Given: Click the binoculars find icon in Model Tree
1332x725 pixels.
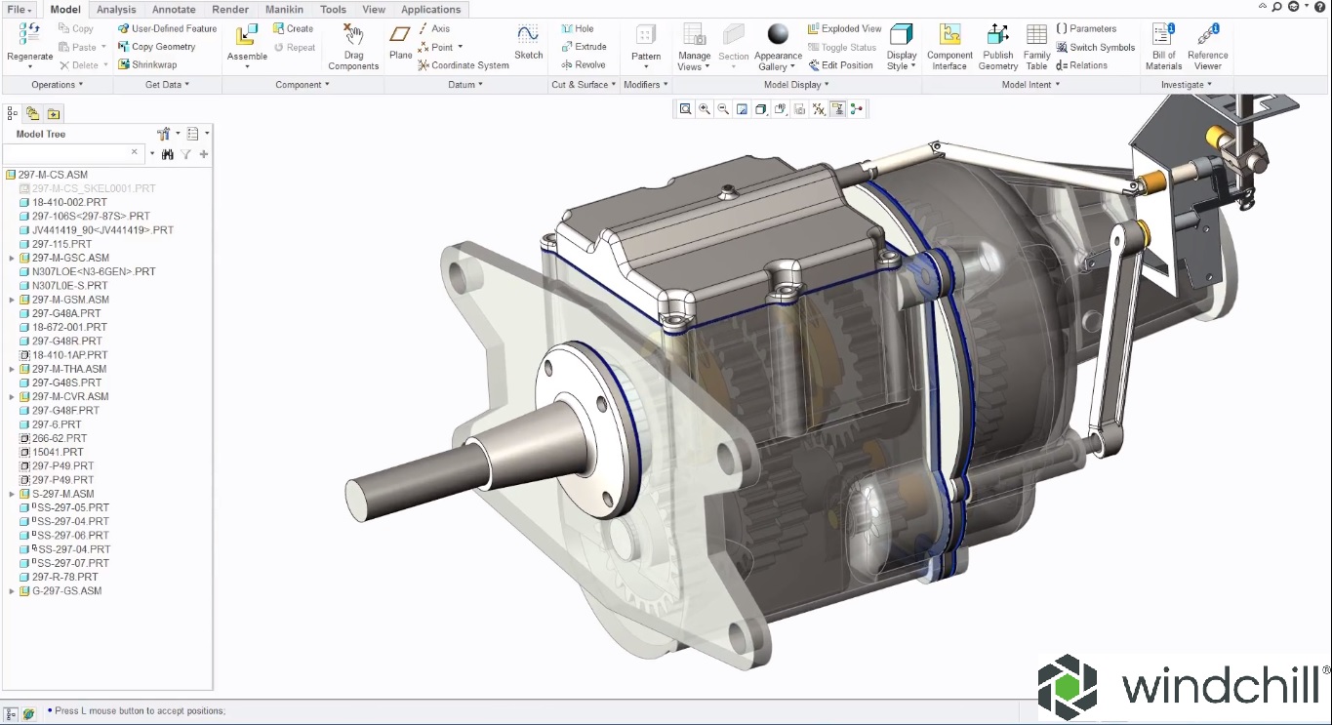Looking at the screenshot, I should coord(168,154).
